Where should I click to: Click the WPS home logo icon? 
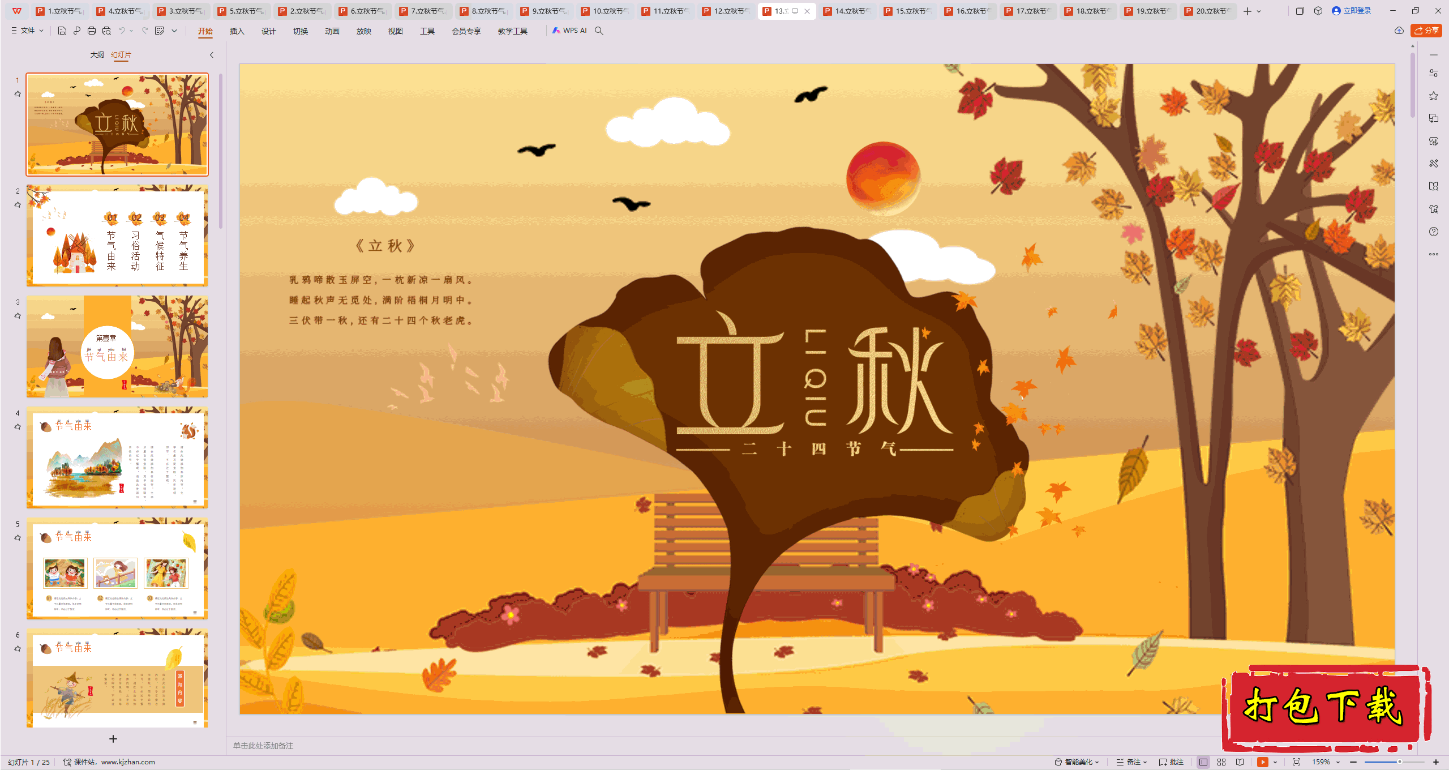point(17,11)
